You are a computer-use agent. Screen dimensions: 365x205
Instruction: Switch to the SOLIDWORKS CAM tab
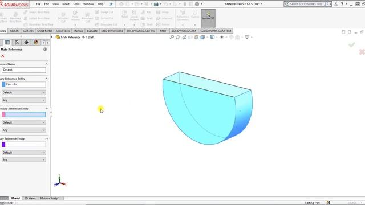[184, 31]
